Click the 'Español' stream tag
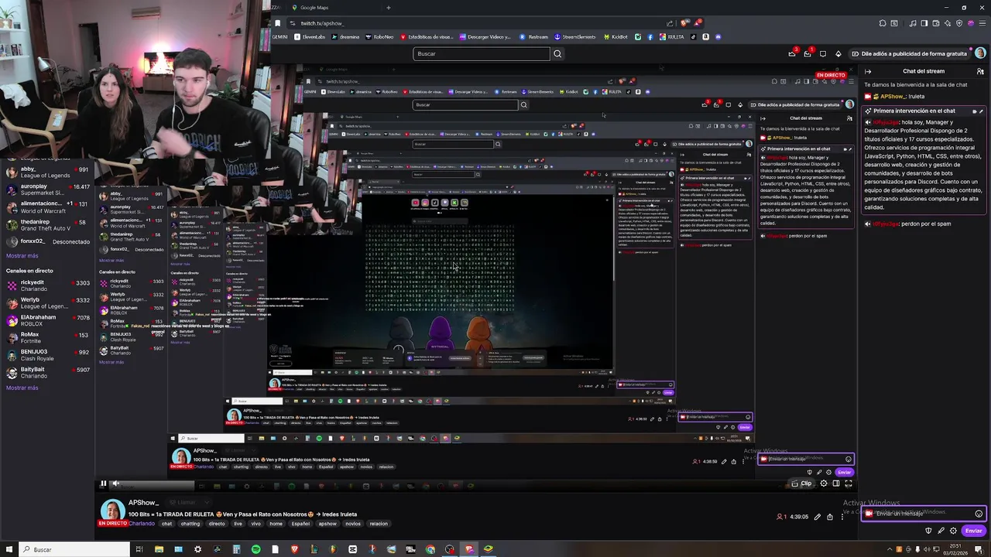Image resolution: width=991 pixels, height=557 pixels. tap(300, 524)
